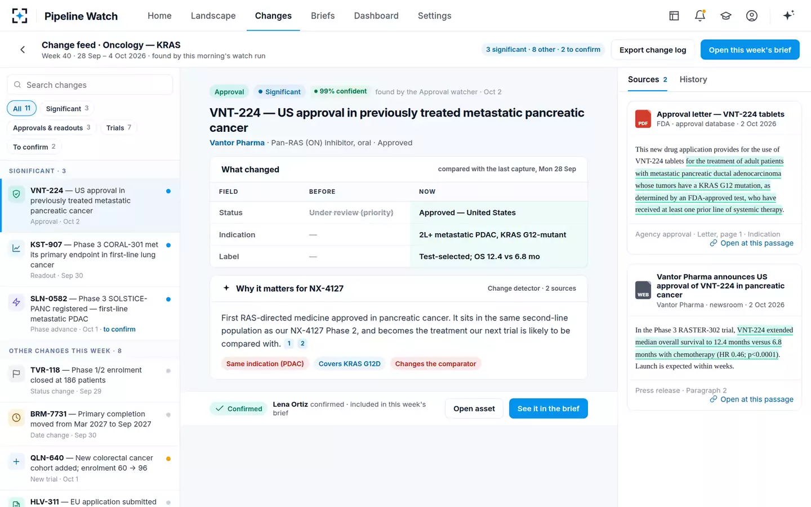Open at this passage for approval letter
This screenshot has width=811, height=507.
click(x=751, y=243)
